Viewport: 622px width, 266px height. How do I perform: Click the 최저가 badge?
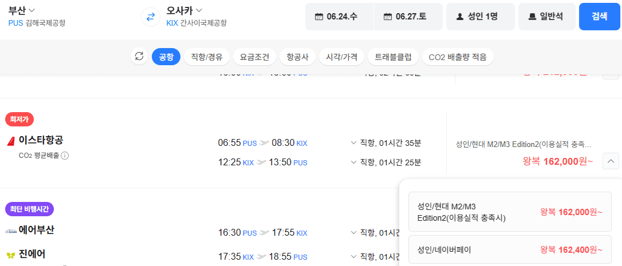point(20,118)
